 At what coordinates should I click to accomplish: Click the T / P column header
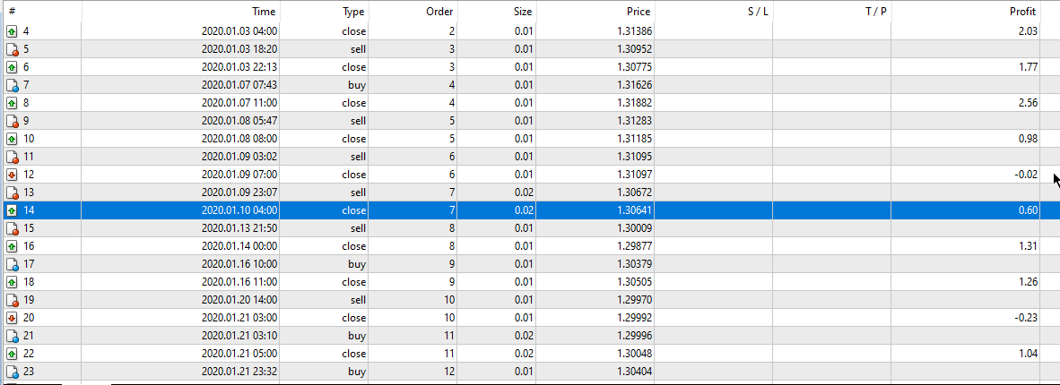coord(831,12)
